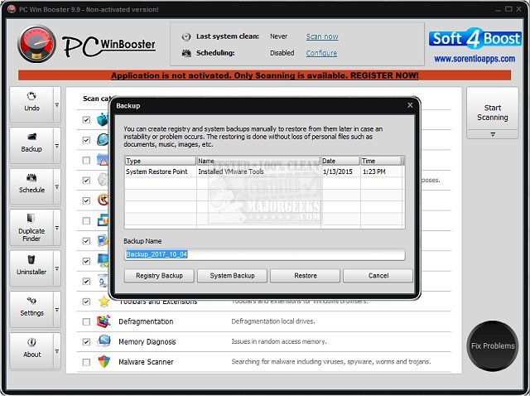Click the calendar icon beside Scheduling
Viewport: 530px width, 396px height.
pos(186,53)
